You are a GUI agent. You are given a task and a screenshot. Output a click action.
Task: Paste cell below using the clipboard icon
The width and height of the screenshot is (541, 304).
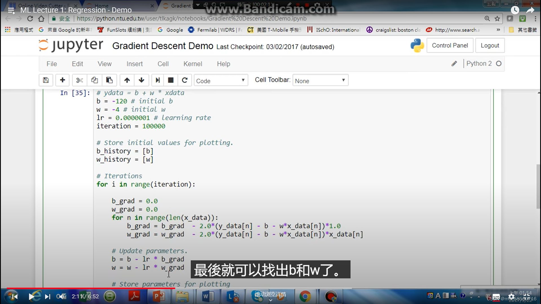109,80
